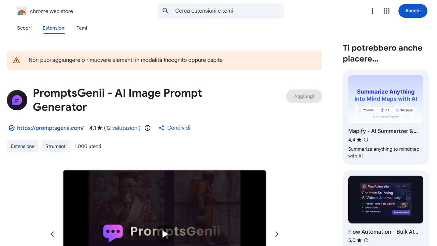
Task: Open Mapify rating info icon
Action: click(x=366, y=140)
